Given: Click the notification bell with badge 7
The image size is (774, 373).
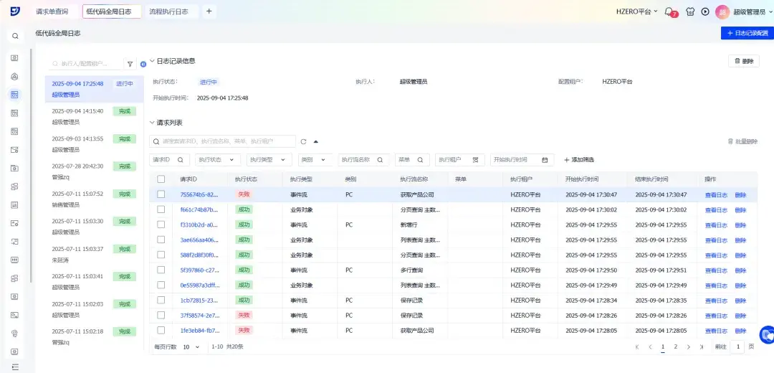Looking at the screenshot, I should 669,11.
